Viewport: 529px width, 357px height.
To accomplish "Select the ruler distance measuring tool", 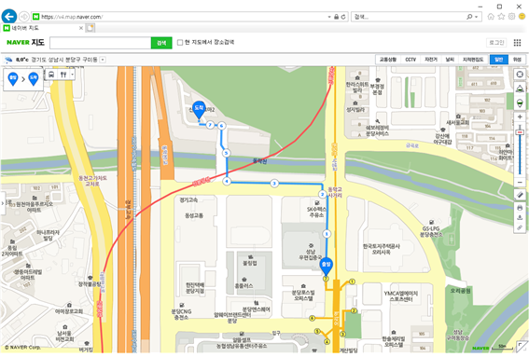I will 520,195.
